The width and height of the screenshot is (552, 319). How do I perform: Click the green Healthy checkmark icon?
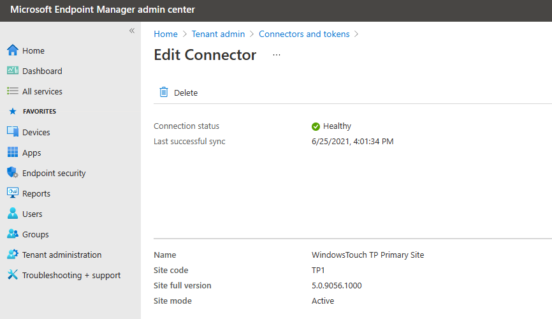316,126
